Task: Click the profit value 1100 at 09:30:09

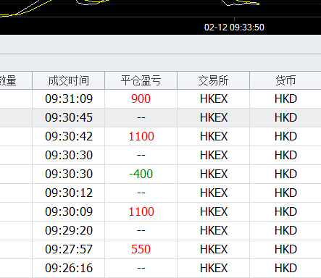Action: tap(141, 211)
